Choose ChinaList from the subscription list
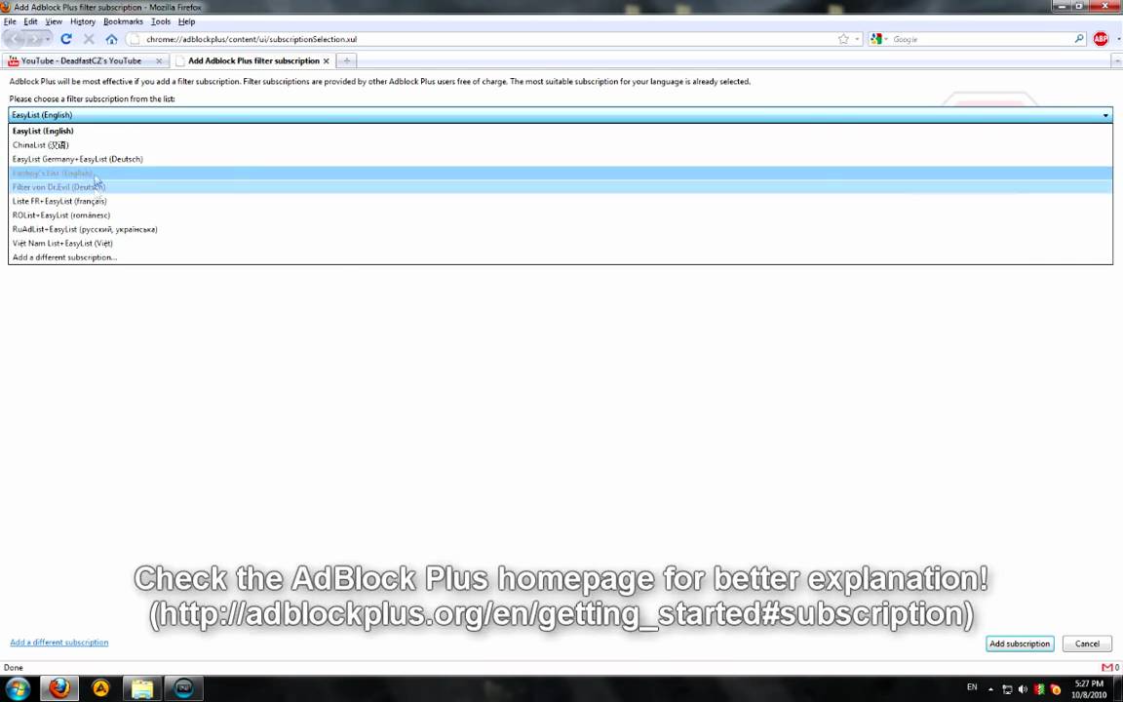This screenshot has height=702, width=1123. [561, 144]
